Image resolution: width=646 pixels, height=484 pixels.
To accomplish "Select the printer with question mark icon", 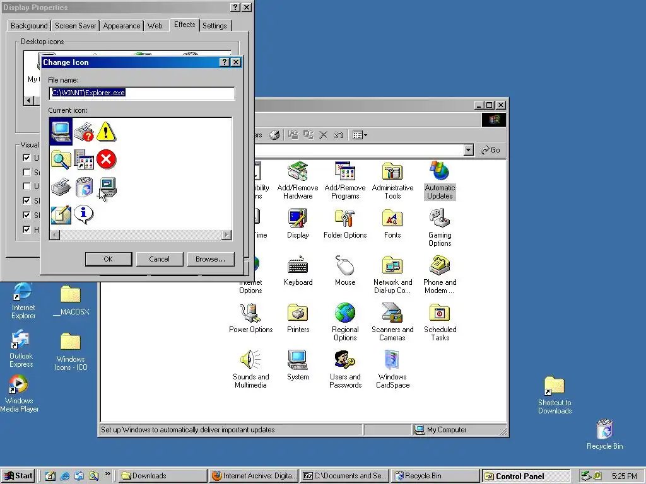I will point(84,132).
